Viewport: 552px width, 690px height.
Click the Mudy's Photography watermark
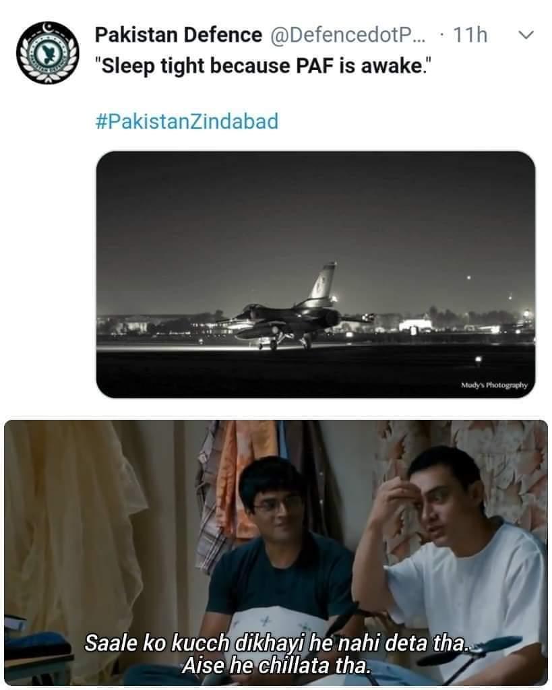(x=494, y=385)
